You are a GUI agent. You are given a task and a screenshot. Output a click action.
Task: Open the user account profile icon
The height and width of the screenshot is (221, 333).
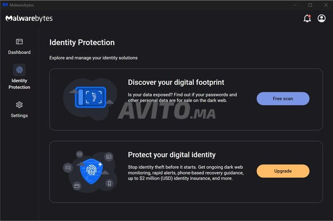(322, 19)
